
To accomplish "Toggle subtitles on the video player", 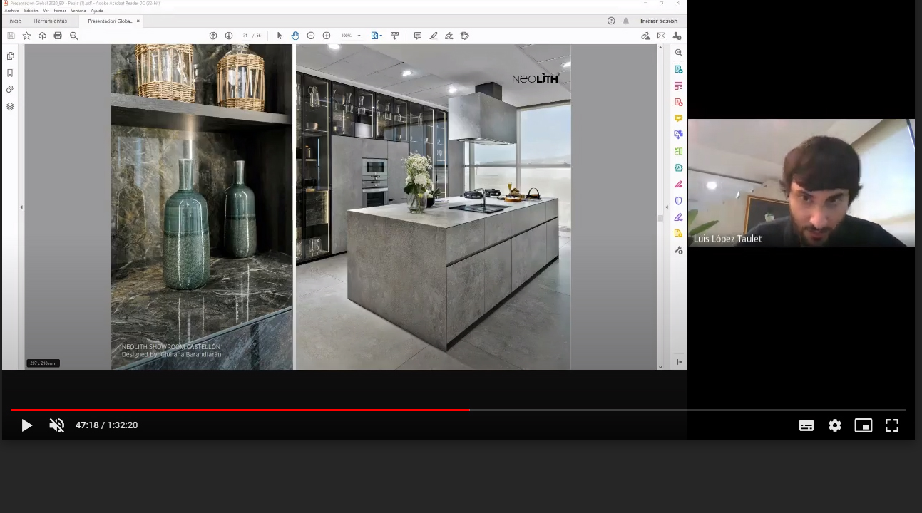I will 806,425.
